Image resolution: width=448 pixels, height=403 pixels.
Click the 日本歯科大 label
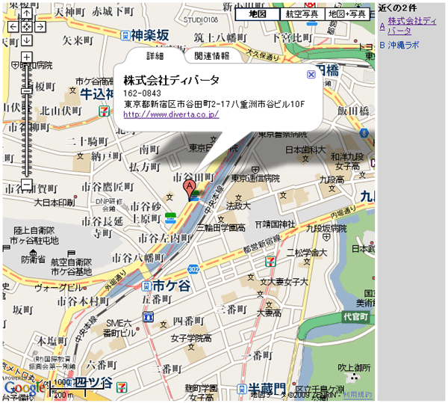point(305,150)
